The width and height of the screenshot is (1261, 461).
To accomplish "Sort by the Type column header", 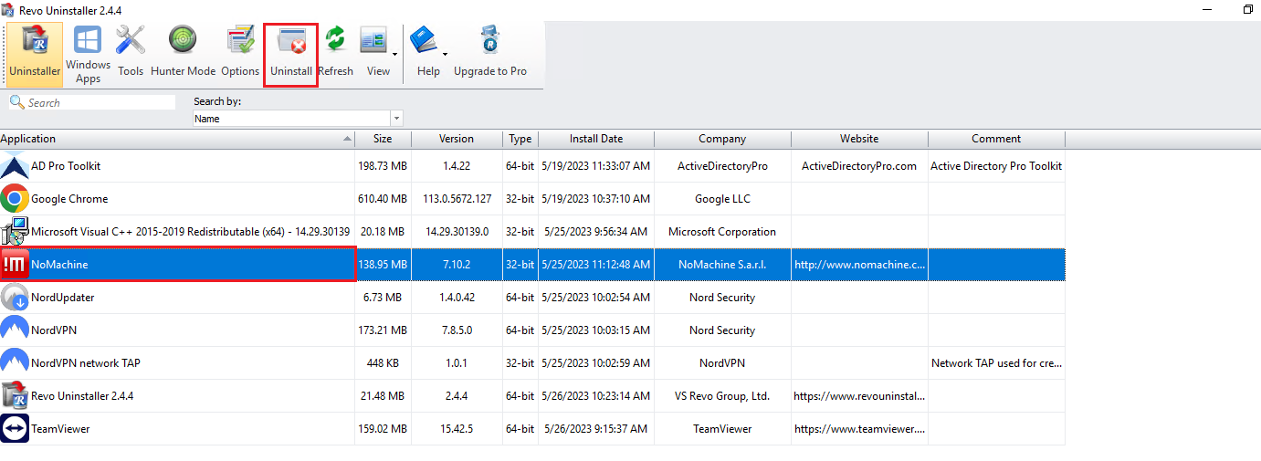I will 520,139.
